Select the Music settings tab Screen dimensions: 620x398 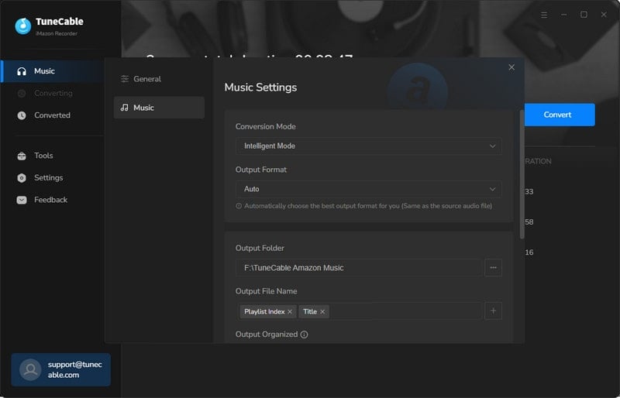coord(159,108)
